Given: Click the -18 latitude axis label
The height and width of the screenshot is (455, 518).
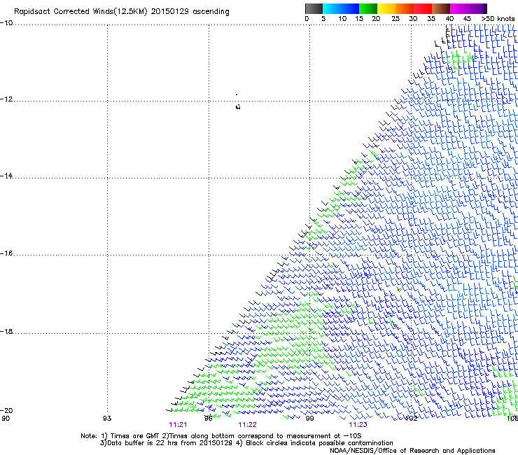Looking at the screenshot, I should (x=6, y=331).
